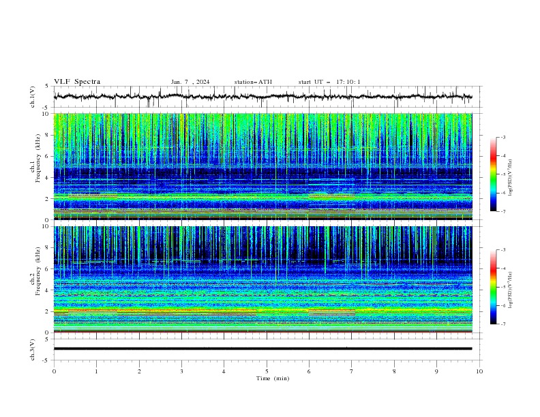
Task: Click the 'VLF Spectra' title text
Action: pyautogui.click(x=77, y=82)
